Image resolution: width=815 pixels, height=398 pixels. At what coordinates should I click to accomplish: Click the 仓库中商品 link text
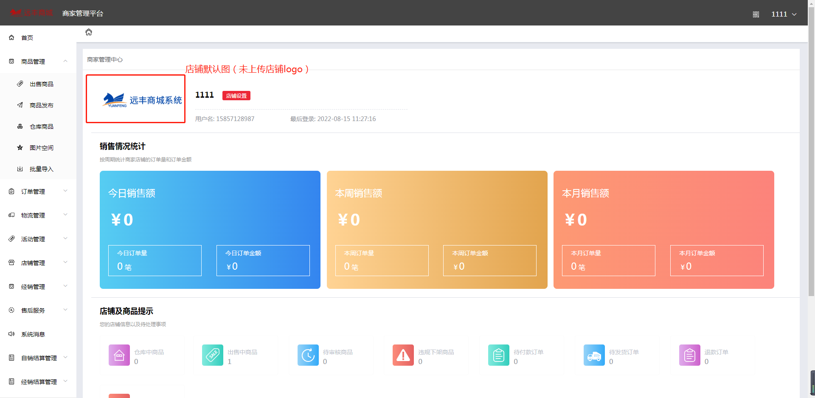coord(149,352)
